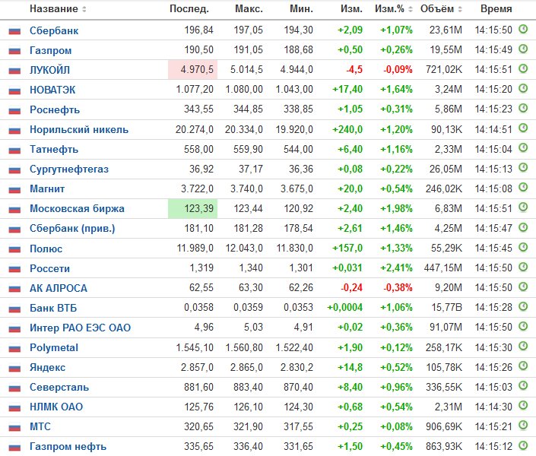The width and height of the screenshot is (536, 456).
Task: Open the Газпром stock link
Action: coord(51,51)
